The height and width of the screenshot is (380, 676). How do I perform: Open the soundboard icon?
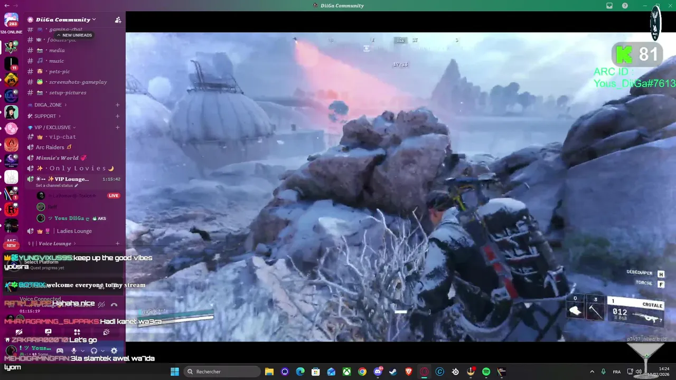106,332
